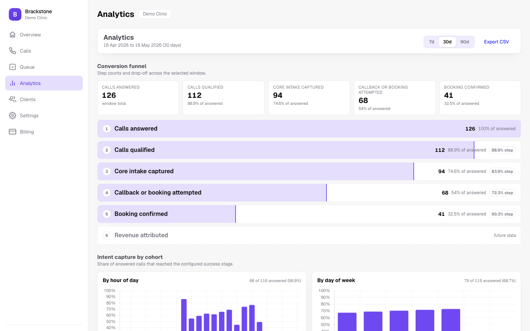Select the Booking confirmed summary card
This screenshot has height=331, width=530.
click(x=480, y=98)
